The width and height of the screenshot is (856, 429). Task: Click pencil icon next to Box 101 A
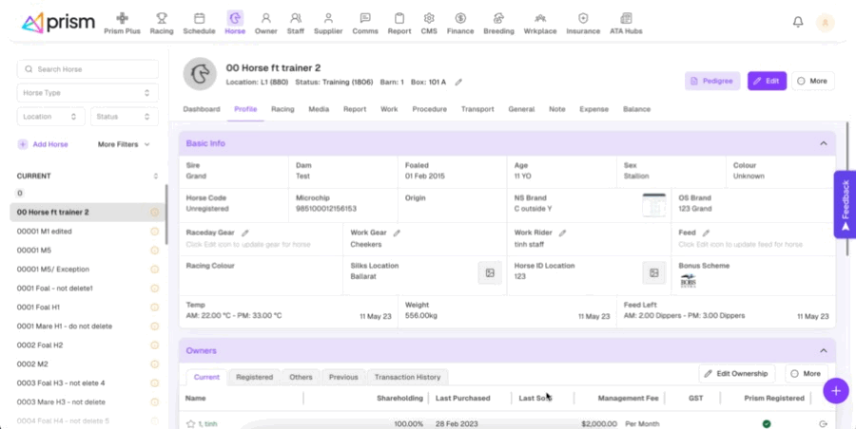point(458,83)
